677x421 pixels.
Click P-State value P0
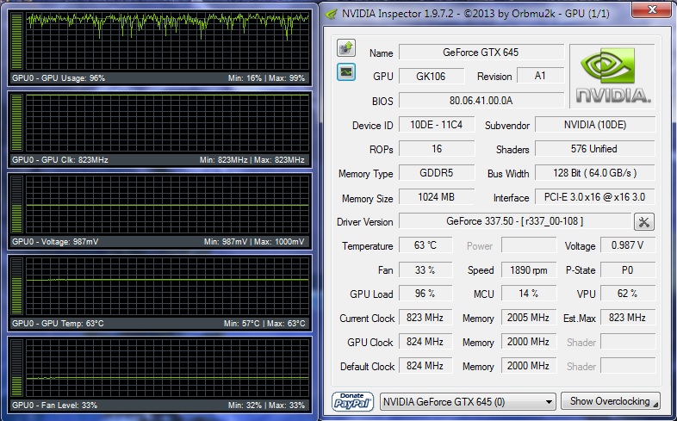[628, 270]
